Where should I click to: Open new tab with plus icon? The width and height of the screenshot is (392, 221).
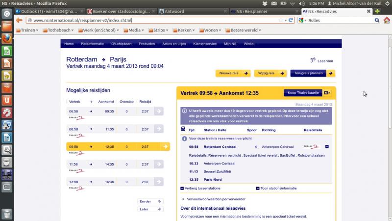pos(377,11)
